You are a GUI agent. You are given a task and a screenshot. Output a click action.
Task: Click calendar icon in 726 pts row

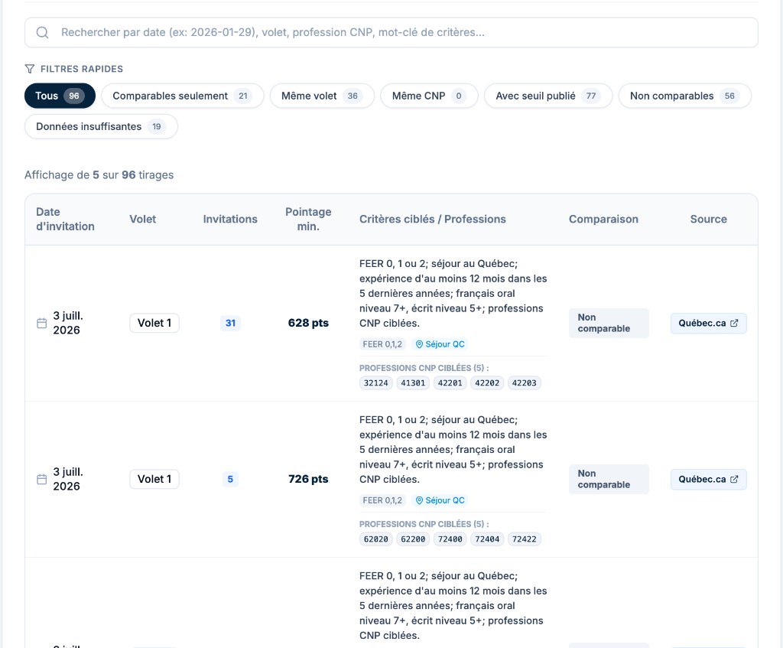(42, 479)
